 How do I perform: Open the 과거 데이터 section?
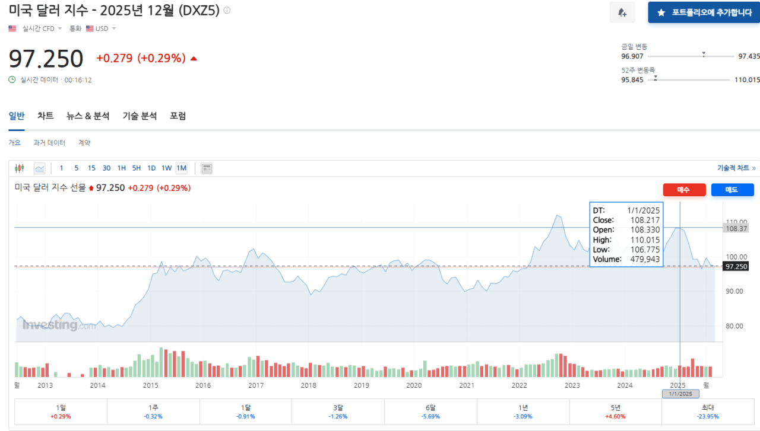point(49,142)
